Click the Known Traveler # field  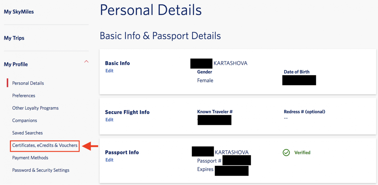[x=214, y=120]
